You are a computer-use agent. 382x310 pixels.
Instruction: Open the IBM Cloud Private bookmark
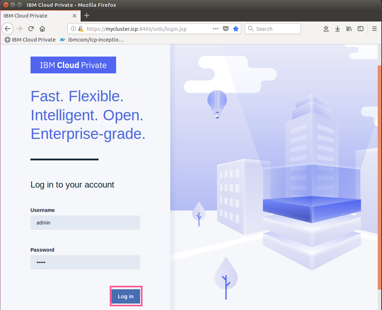coord(30,40)
